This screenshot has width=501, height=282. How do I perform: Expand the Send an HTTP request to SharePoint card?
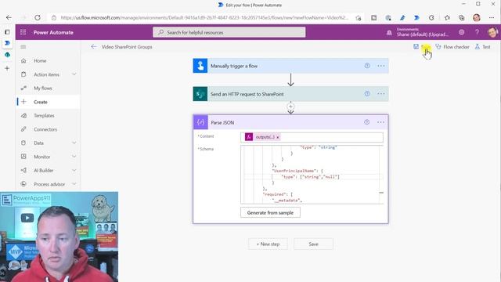tap(290, 94)
